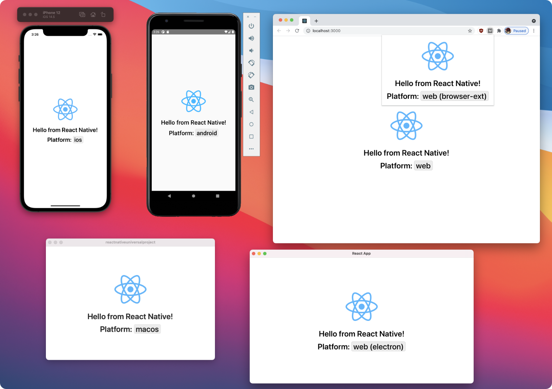Open a new browser tab with the plus

[316, 21]
